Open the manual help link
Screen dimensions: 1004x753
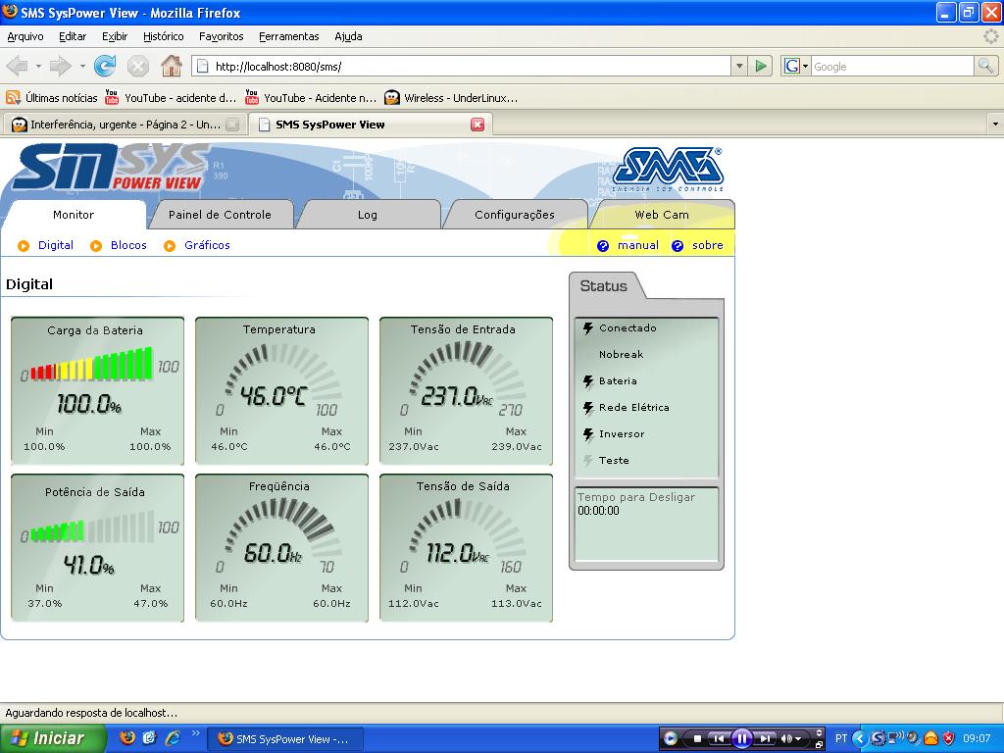(x=638, y=245)
